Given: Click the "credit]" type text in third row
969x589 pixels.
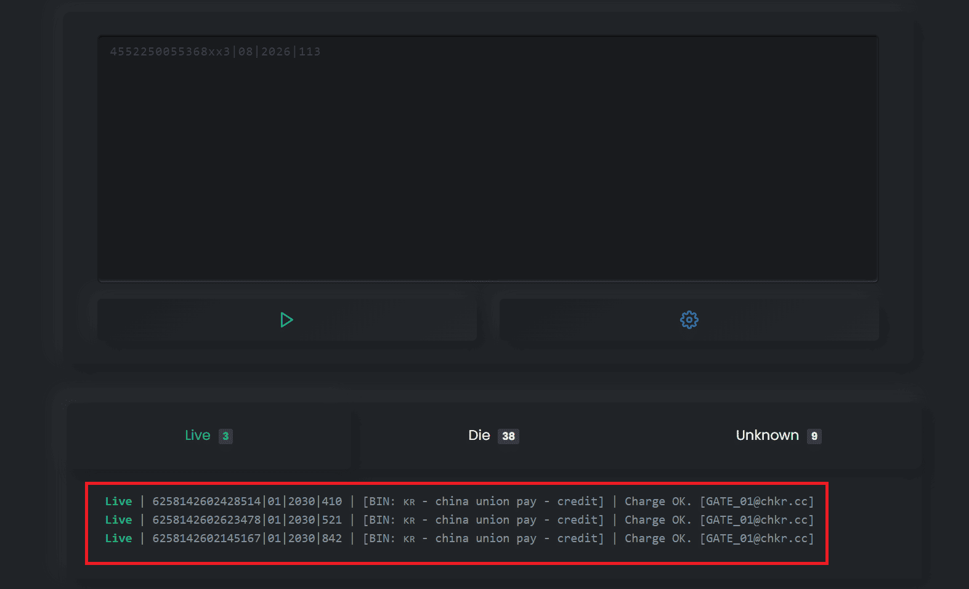Looking at the screenshot, I should 580,538.
